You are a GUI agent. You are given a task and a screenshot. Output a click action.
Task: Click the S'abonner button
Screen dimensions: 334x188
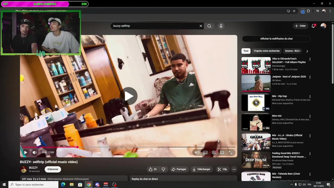53,169
